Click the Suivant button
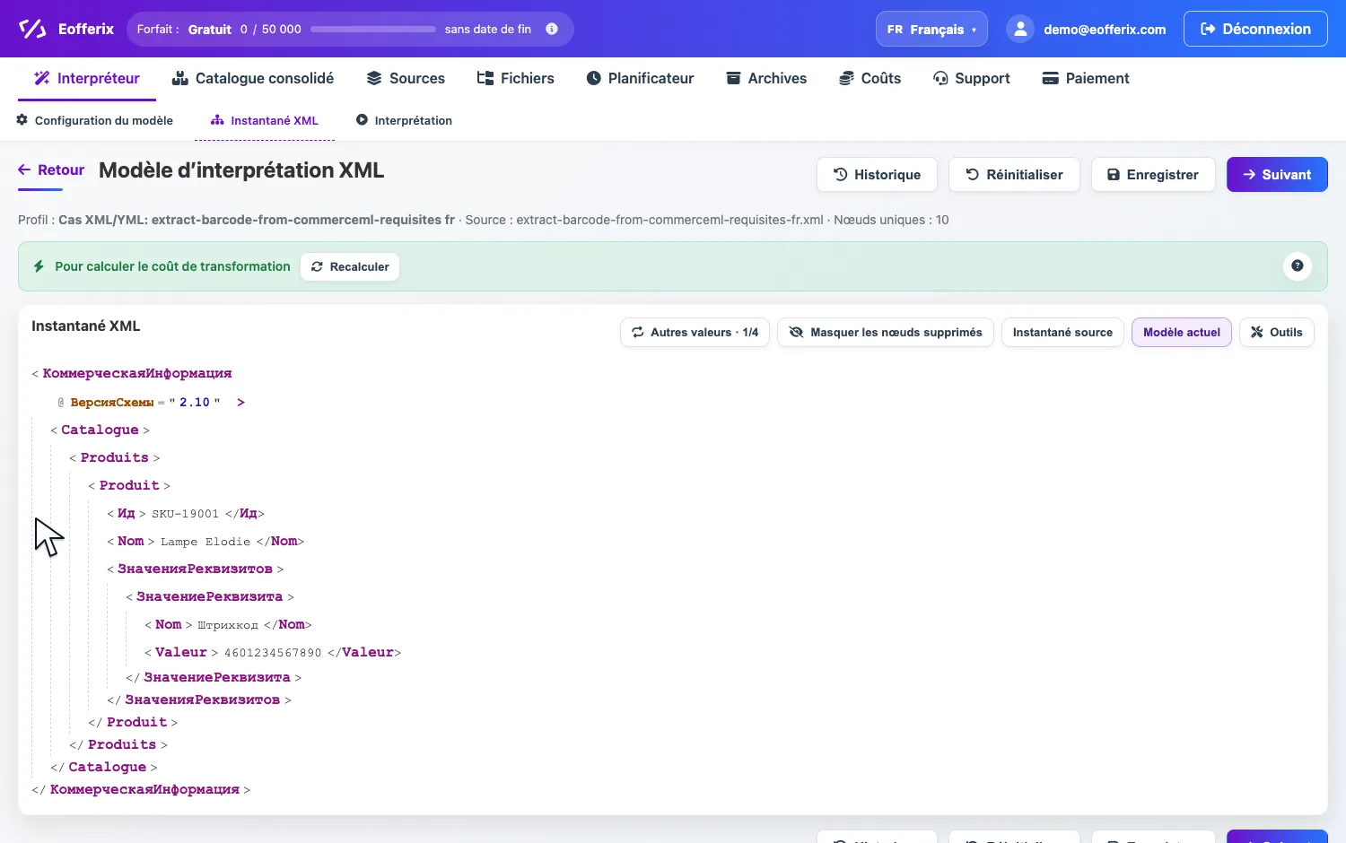 tap(1277, 175)
